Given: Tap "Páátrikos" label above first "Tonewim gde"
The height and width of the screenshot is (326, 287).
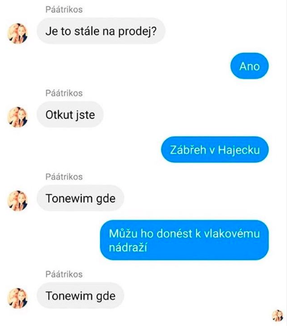Looking at the screenshot, I should pos(64,177).
